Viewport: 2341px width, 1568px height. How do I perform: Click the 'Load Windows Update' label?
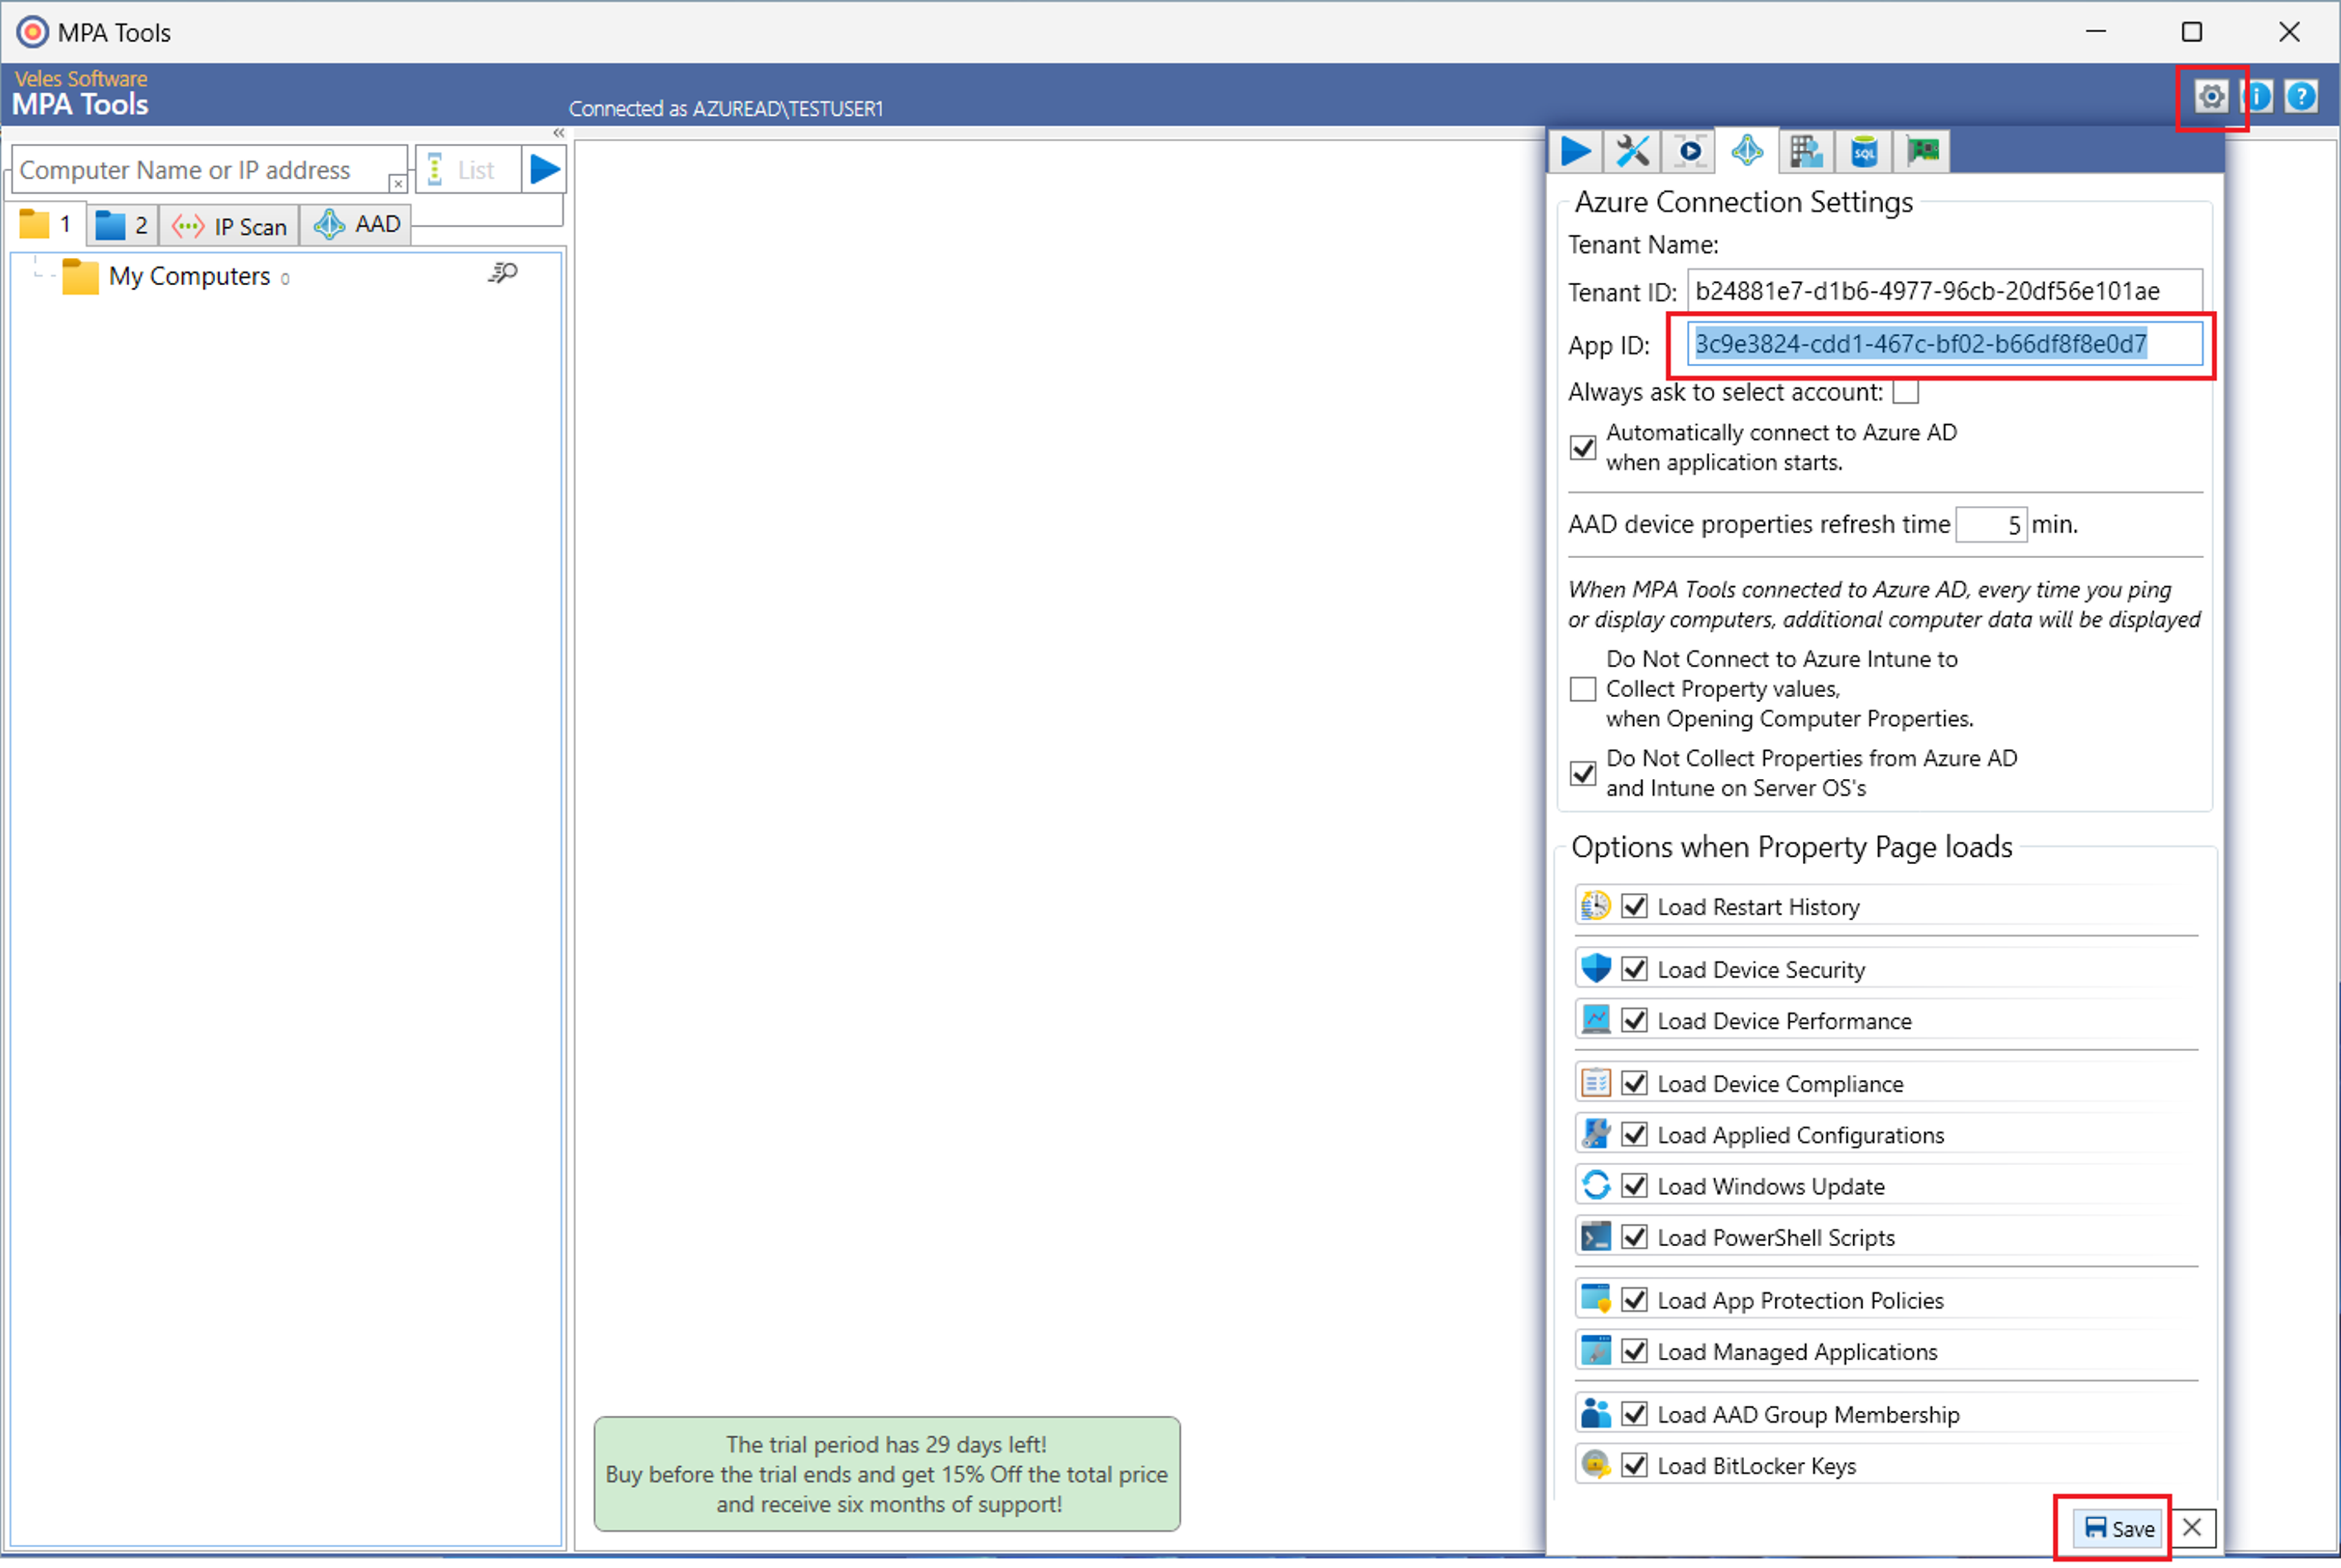(x=1771, y=1186)
